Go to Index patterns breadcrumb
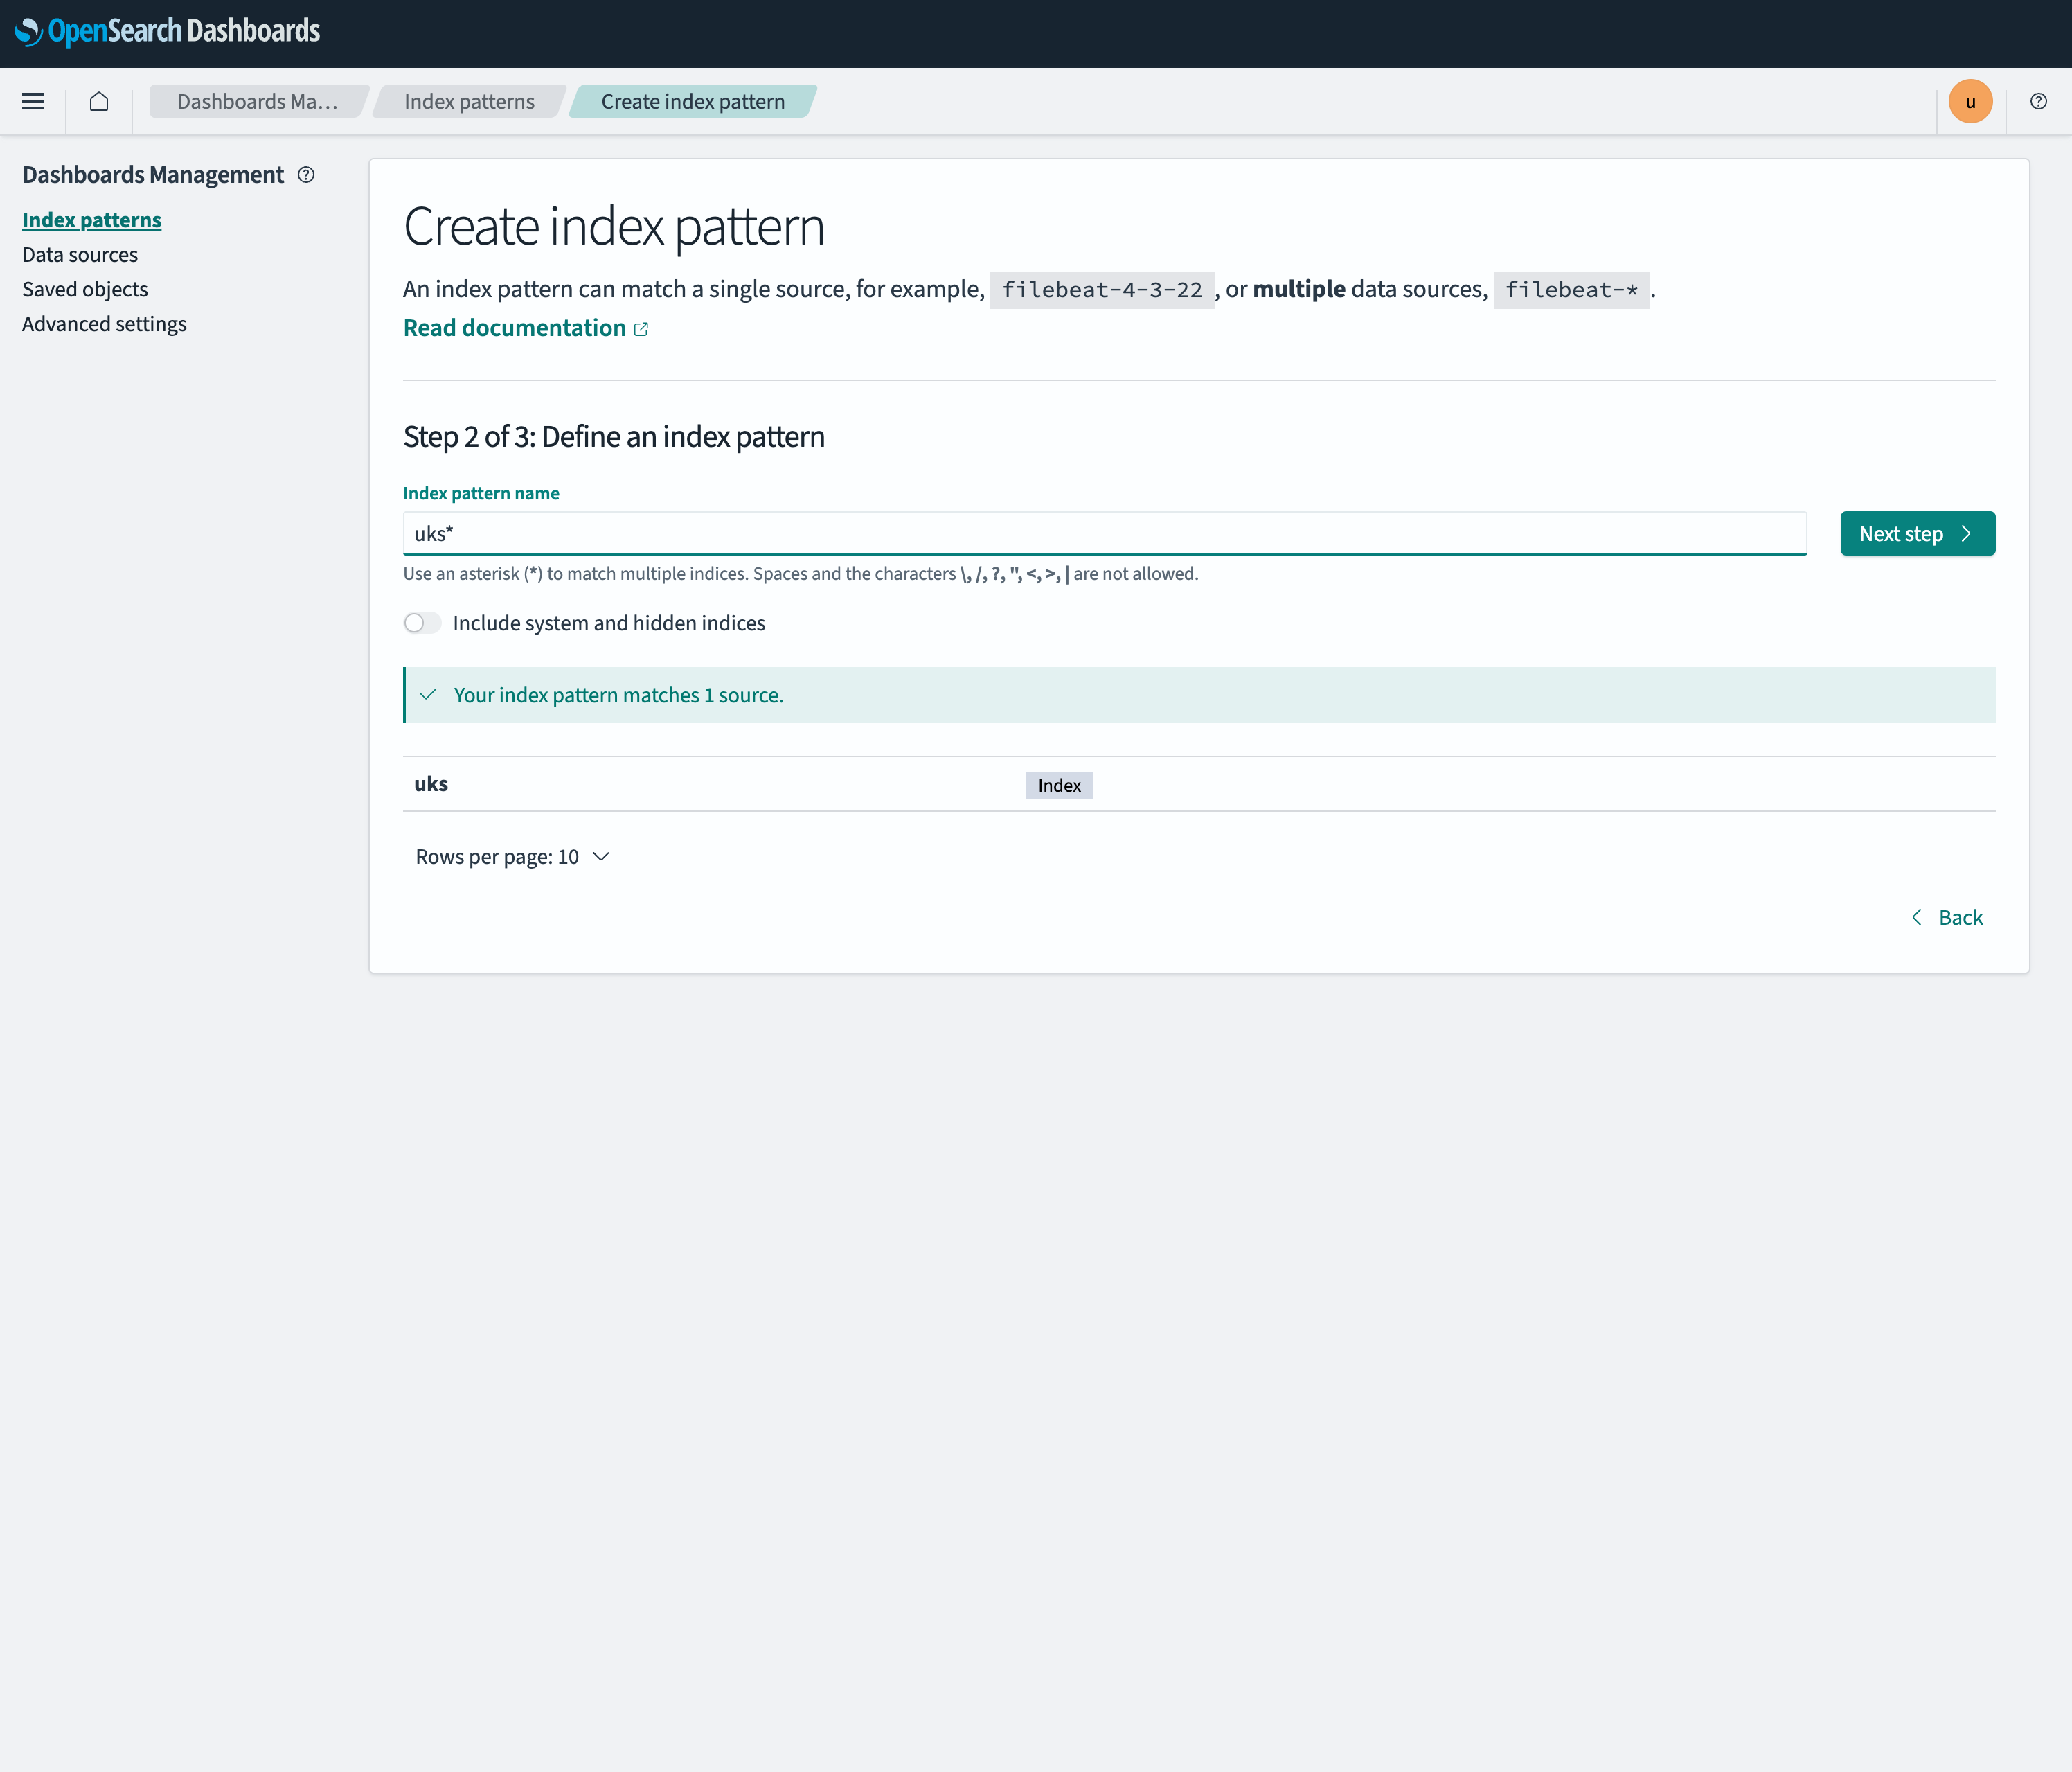 469,101
